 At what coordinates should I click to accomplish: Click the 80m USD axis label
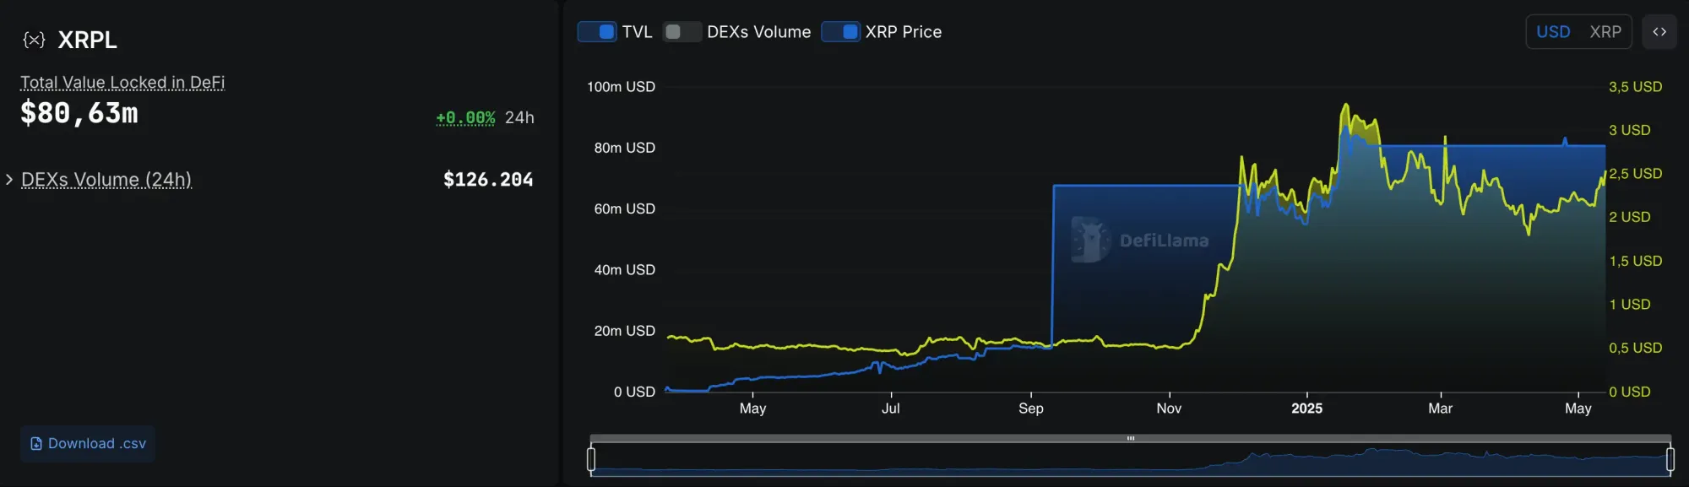[x=624, y=148]
